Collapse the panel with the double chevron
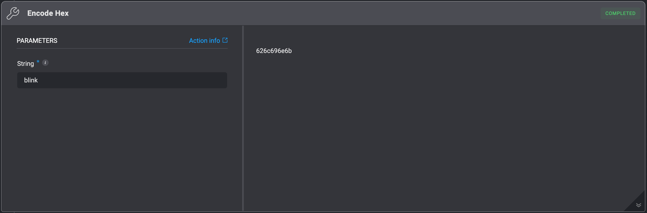 click(638, 205)
